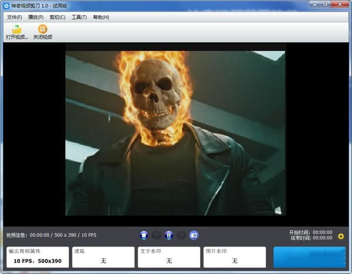This screenshot has height=274, width=352.
Task: Pause the playing video
Action: 169,235
